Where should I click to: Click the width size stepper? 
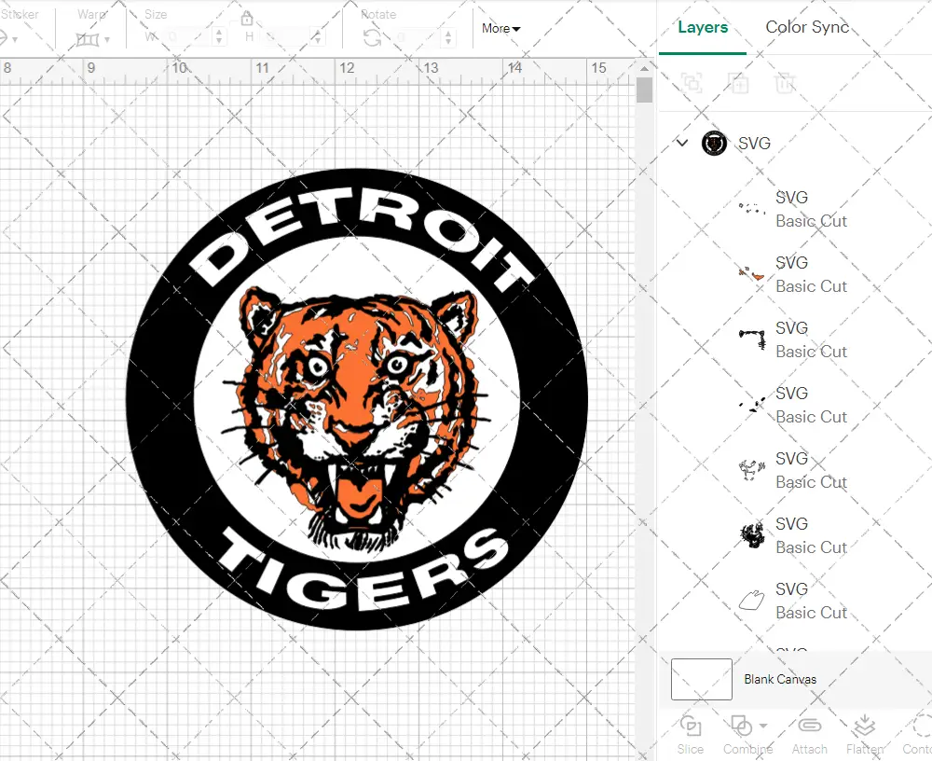pos(219,37)
